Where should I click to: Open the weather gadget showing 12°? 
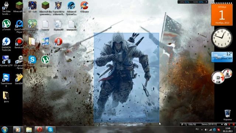coord(222,57)
